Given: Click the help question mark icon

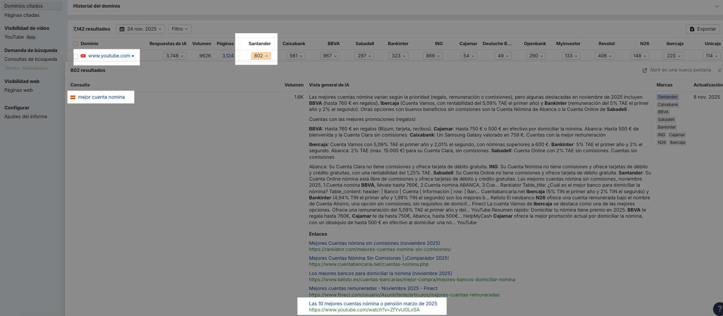Looking at the screenshot, I should [719, 309].
